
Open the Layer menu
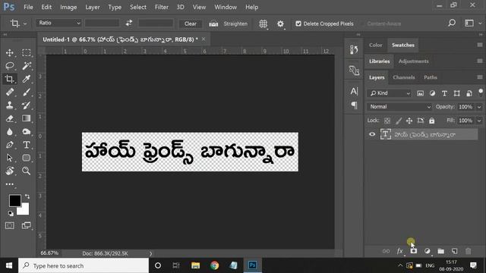click(93, 7)
